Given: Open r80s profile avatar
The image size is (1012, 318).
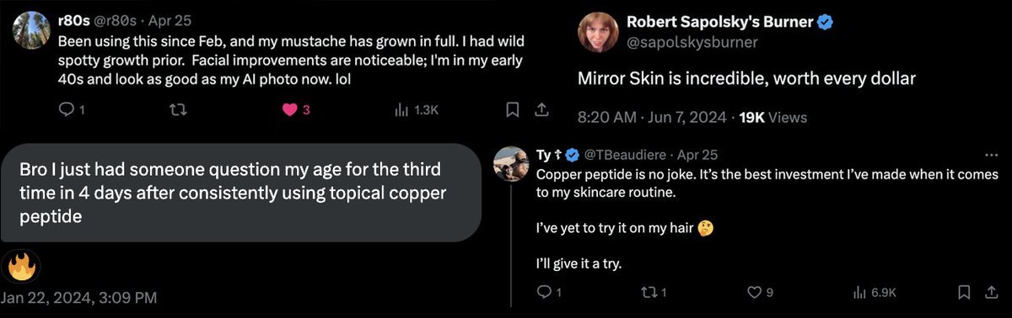Looking at the screenshot, I should coord(31,31).
